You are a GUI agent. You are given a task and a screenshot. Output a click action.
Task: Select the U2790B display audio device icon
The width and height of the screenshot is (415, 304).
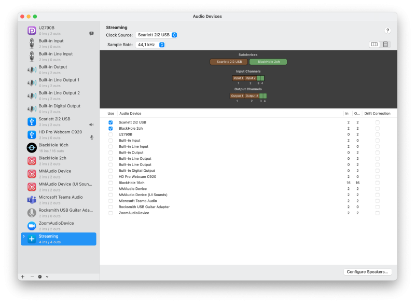click(32, 31)
